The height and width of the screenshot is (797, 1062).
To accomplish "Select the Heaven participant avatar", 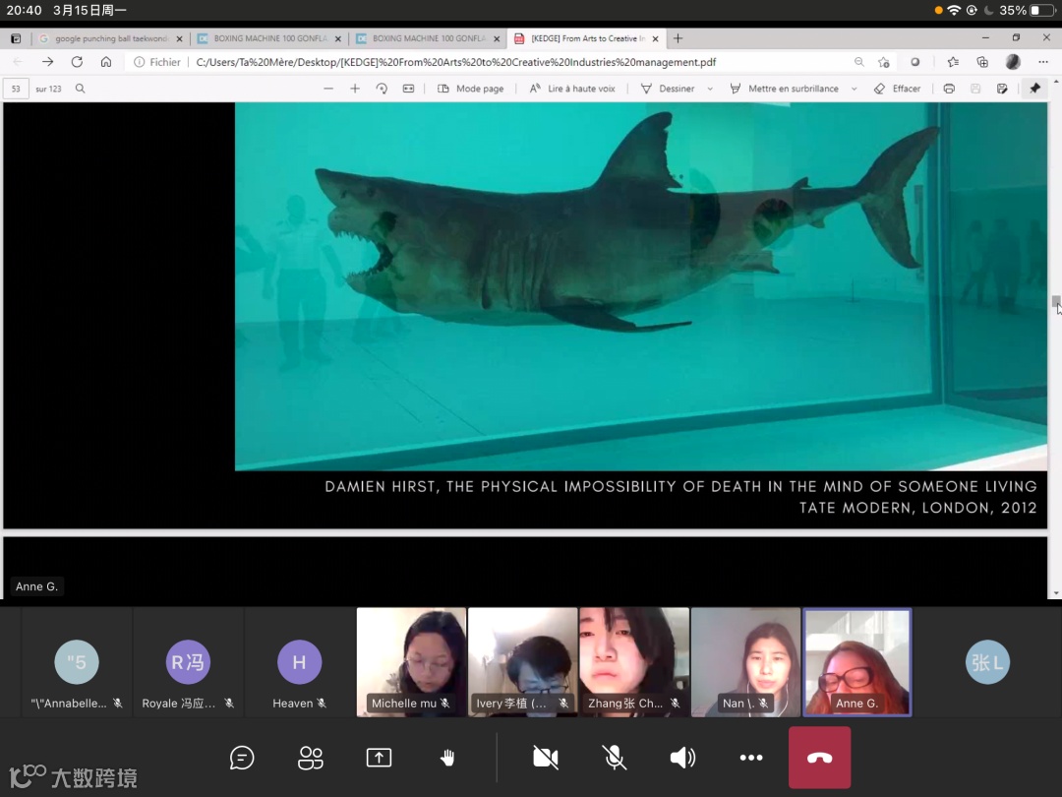I will [299, 661].
